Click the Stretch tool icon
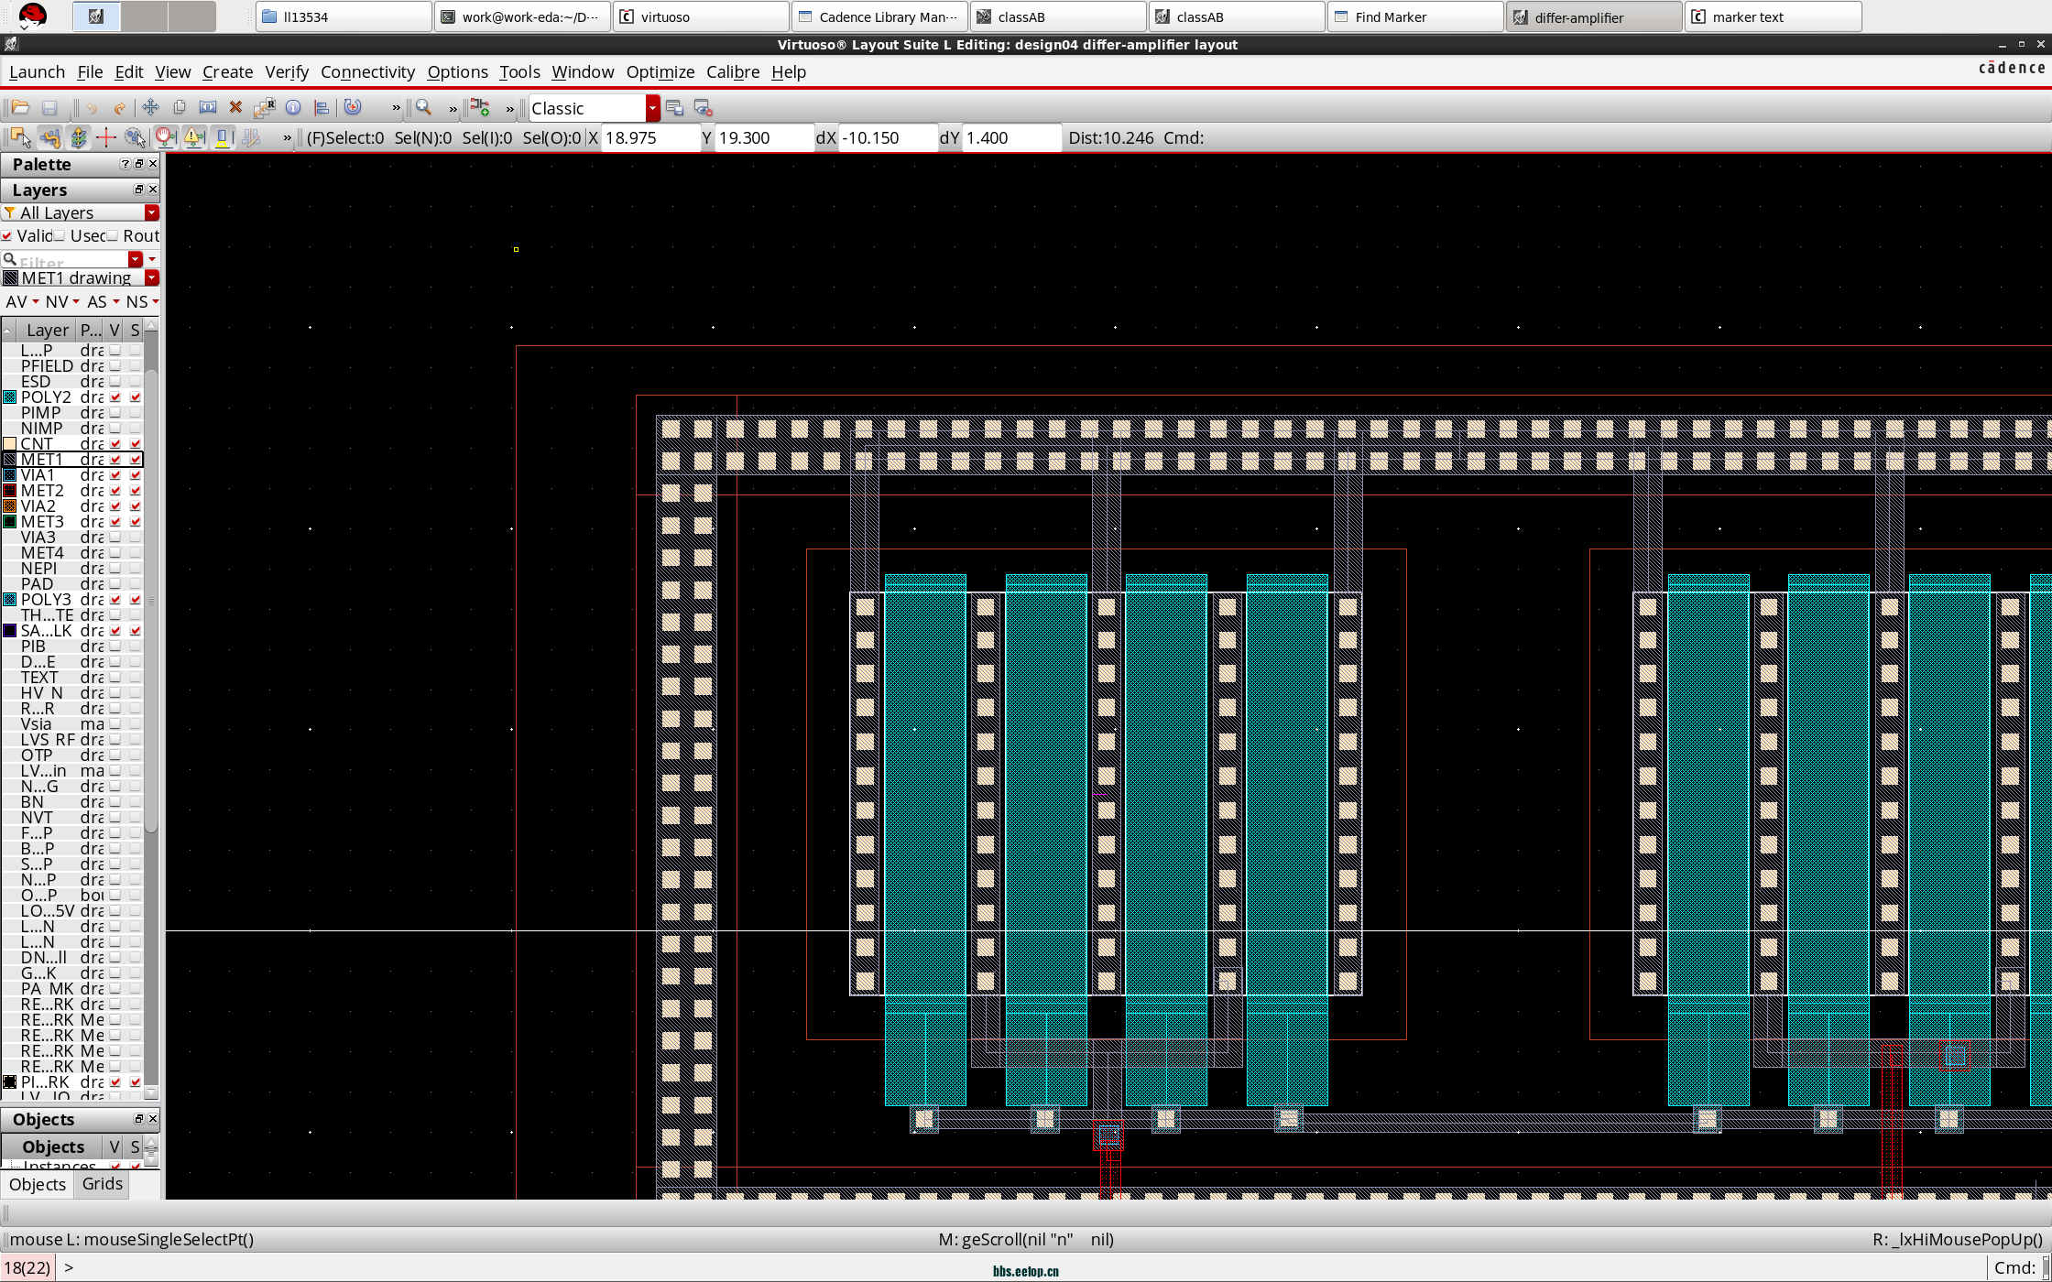 click(208, 108)
